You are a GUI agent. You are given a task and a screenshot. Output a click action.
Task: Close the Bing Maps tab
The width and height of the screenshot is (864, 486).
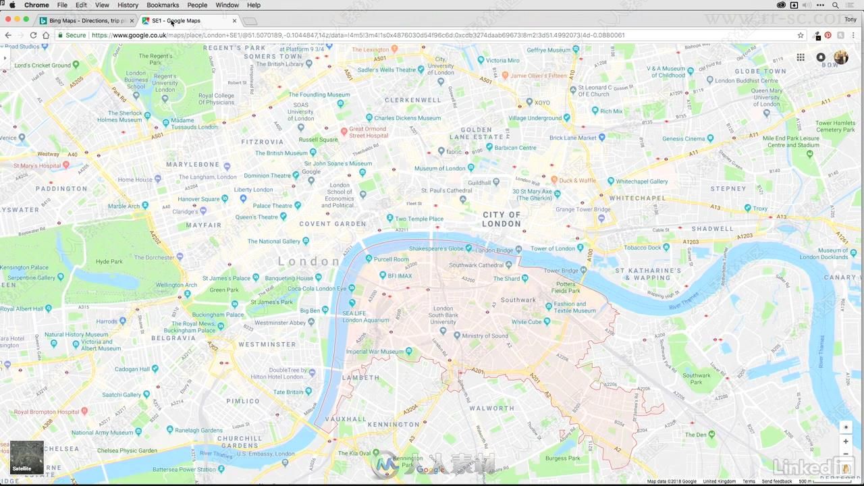click(132, 20)
